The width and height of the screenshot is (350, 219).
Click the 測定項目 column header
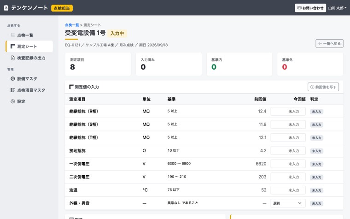pyautogui.click(x=77, y=99)
